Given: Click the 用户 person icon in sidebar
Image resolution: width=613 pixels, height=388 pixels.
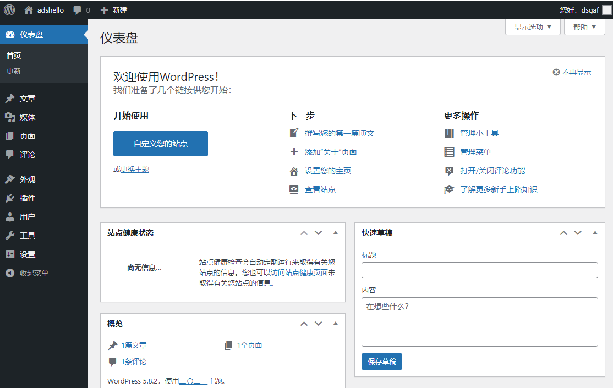Looking at the screenshot, I should (10, 217).
